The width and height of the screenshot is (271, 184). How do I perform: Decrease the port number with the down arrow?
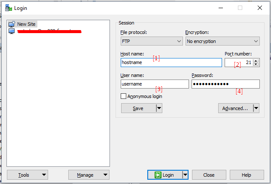(256, 64)
